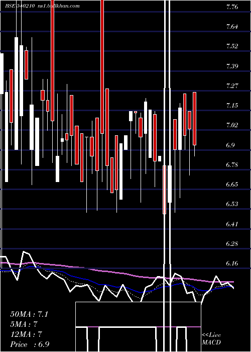
Task: Click the 6.41 price axis label
Action: click(x=232, y=224)
